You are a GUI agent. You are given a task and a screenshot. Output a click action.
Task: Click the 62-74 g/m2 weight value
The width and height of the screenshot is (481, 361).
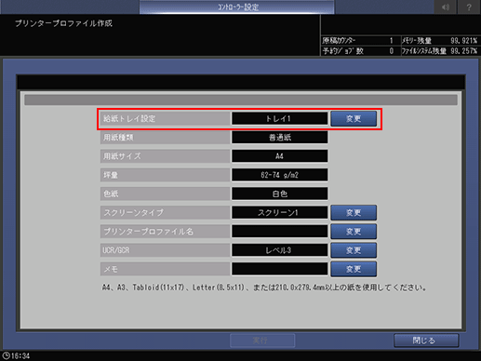pyautogui.click(x=280, y=175)
